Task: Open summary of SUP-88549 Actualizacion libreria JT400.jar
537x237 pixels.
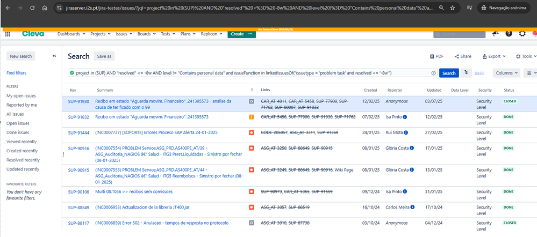Action: point(142,208)
